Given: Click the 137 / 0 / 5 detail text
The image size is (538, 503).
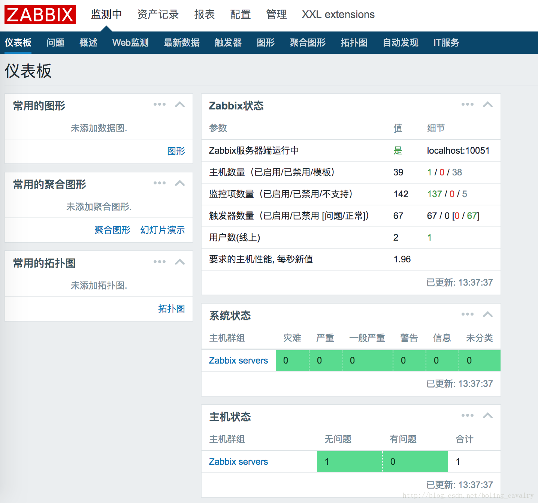Looking at the screenshot, I should (447, 194).
